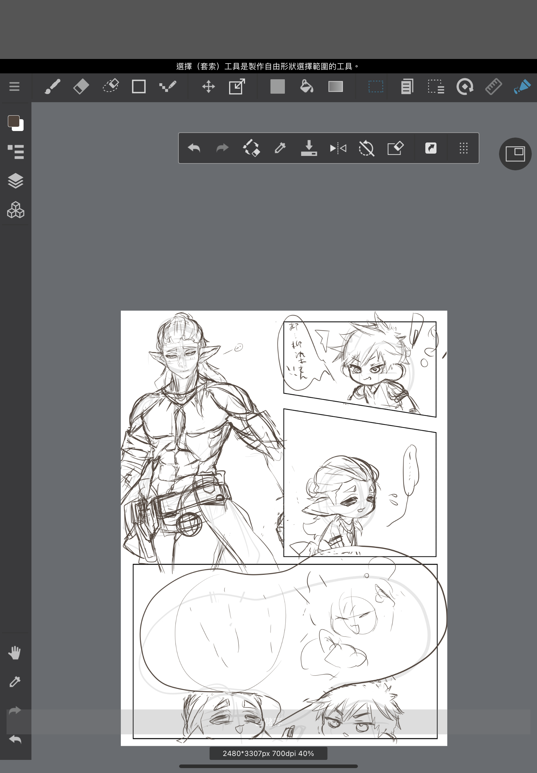
Task: Click the share arrow shortcut button
Action: [431, 148]
